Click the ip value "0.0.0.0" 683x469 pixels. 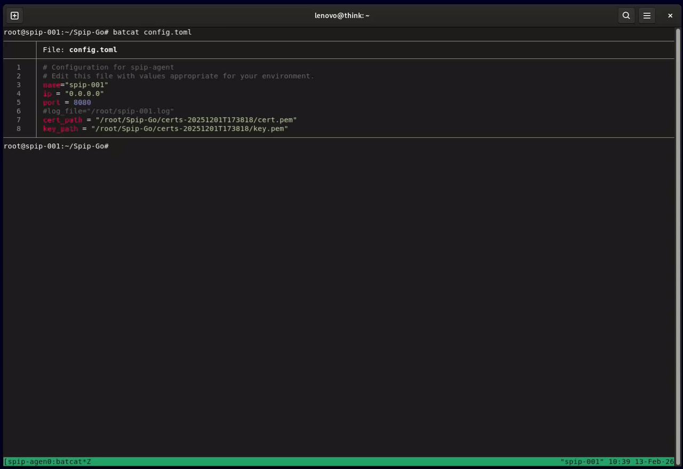(84, 93)
